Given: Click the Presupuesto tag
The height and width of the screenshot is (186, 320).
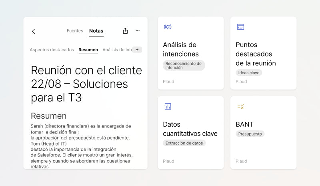Looking at the screenshot, I should (250, 134).
